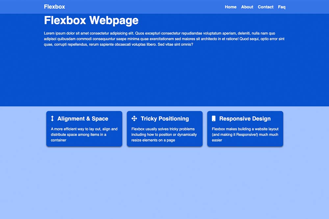Go to the About page
The image size is (329, 219).
pos(247,7)
